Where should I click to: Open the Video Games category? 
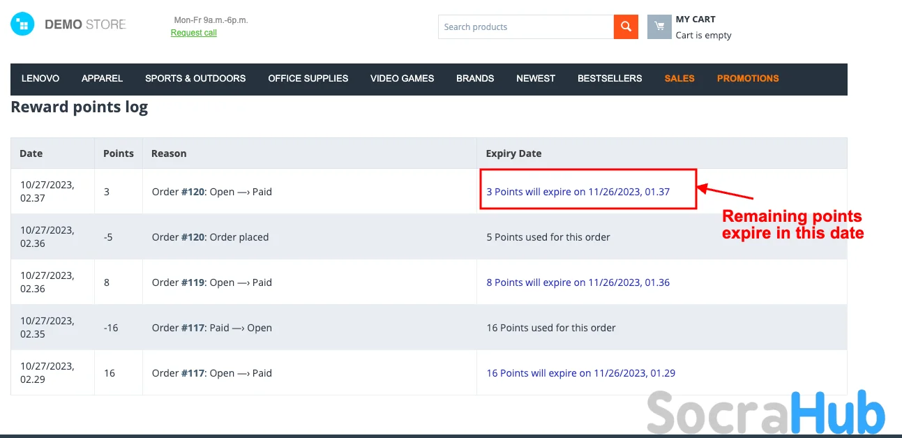click(x=402, y=78)
